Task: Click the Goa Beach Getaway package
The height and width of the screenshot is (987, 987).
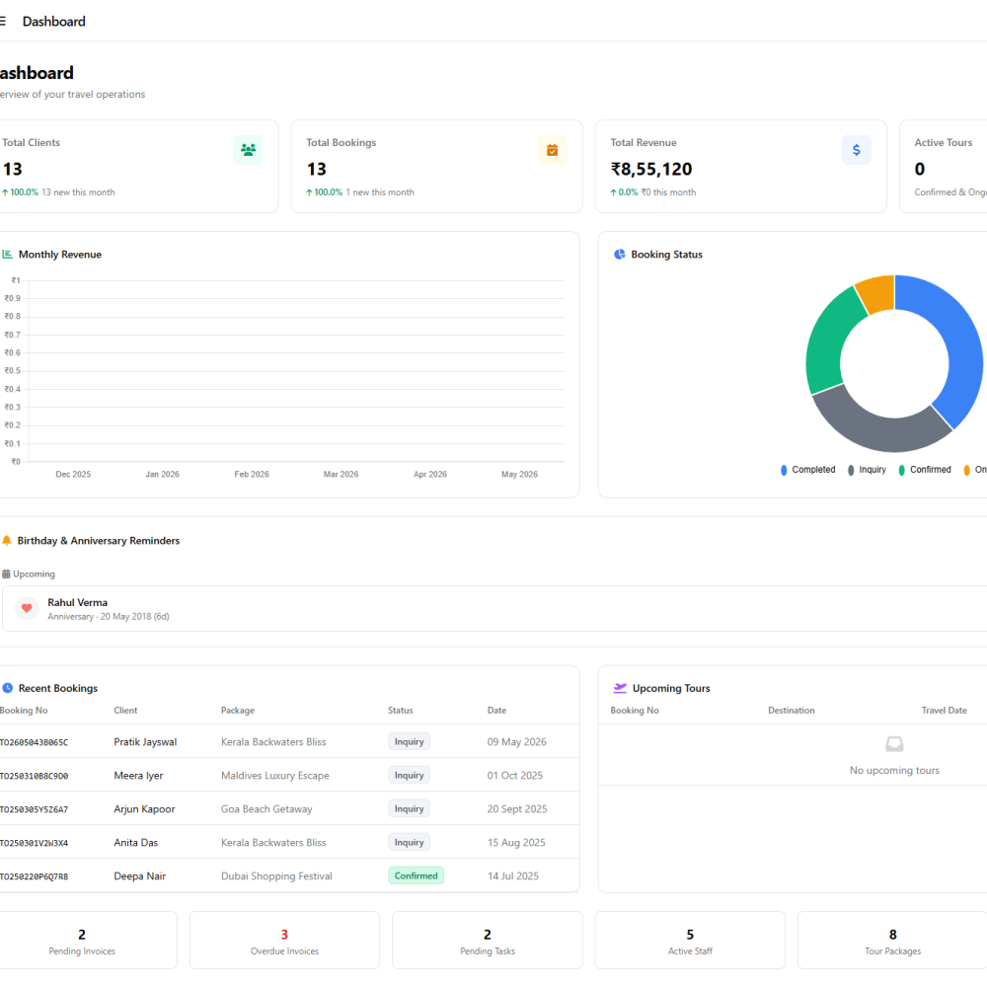Action: [266, 809]
